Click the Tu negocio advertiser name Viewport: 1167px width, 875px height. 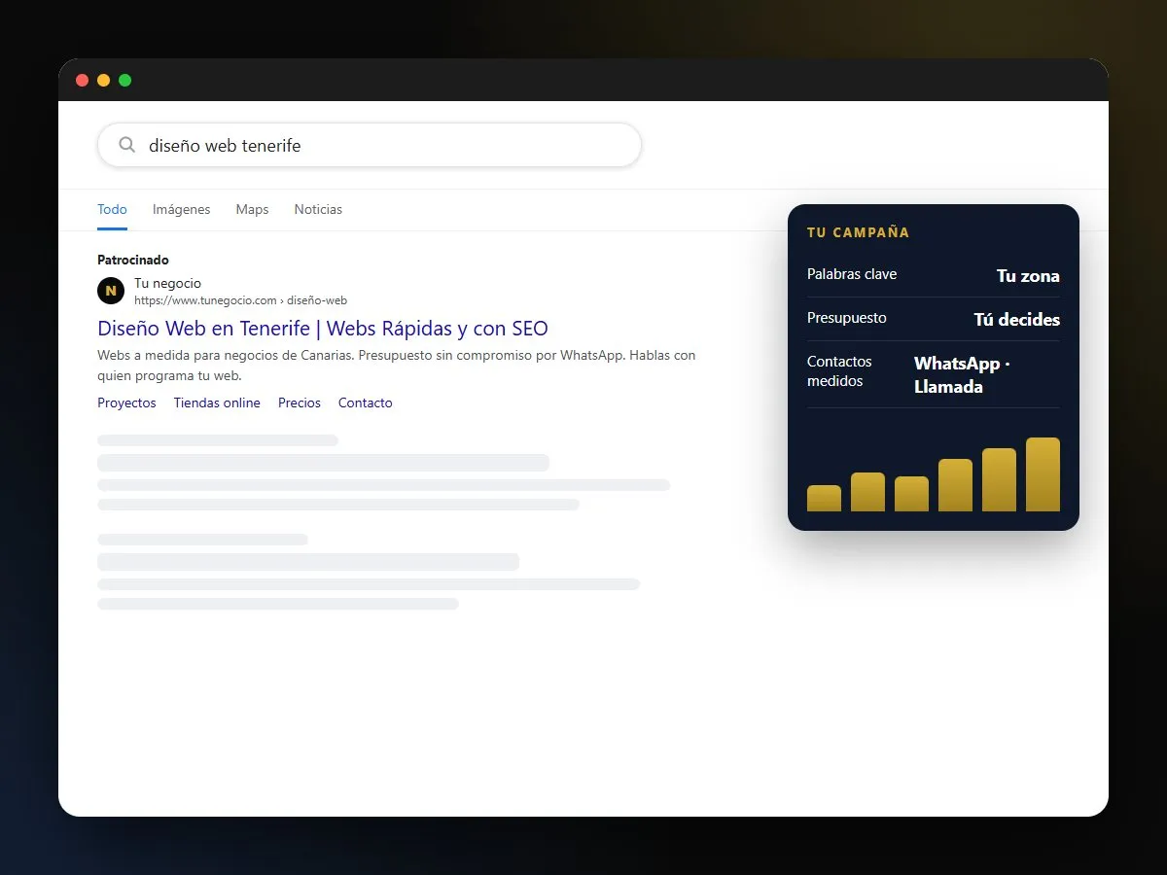tap(167, 283)
